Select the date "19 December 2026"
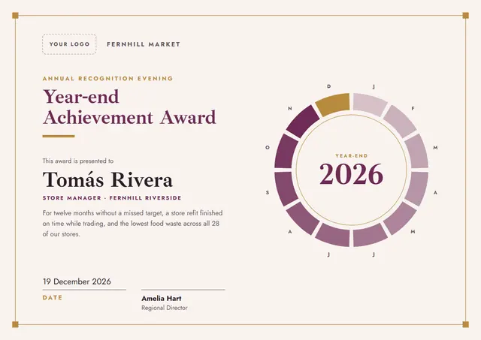This screenshot has width=481, height=340. point(77,281)
